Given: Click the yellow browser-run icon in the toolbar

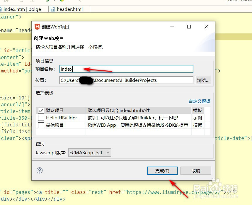Looking at the screenshot, I should [61, 1].
